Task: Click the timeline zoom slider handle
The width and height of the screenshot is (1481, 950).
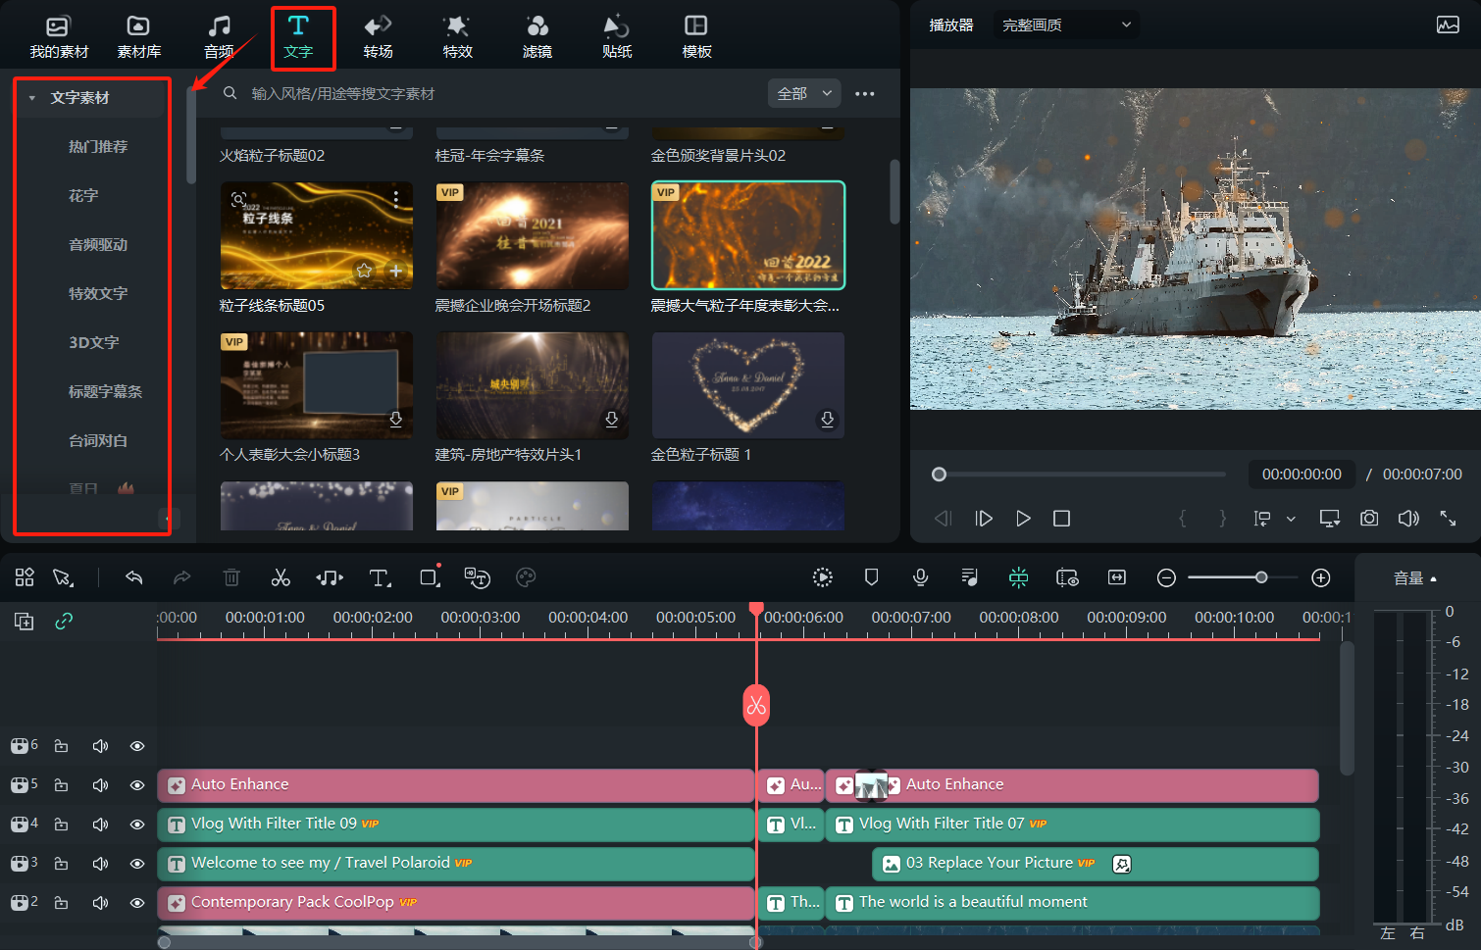Action: pos(1261,577)
